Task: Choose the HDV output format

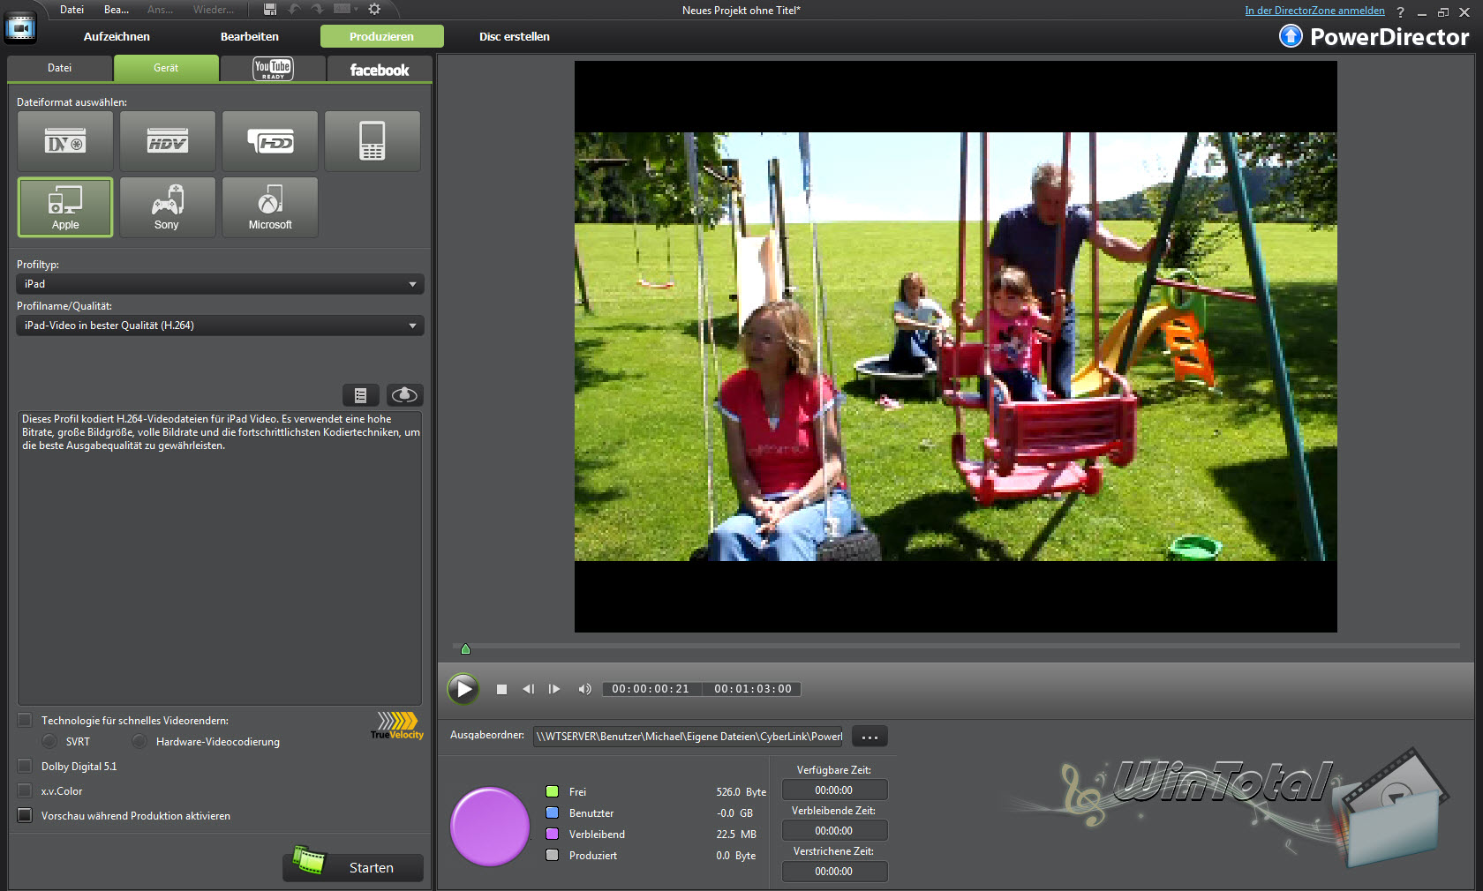Action: pos(168,141)
